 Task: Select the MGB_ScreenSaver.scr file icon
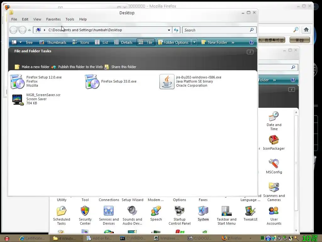tap(18, 100)
